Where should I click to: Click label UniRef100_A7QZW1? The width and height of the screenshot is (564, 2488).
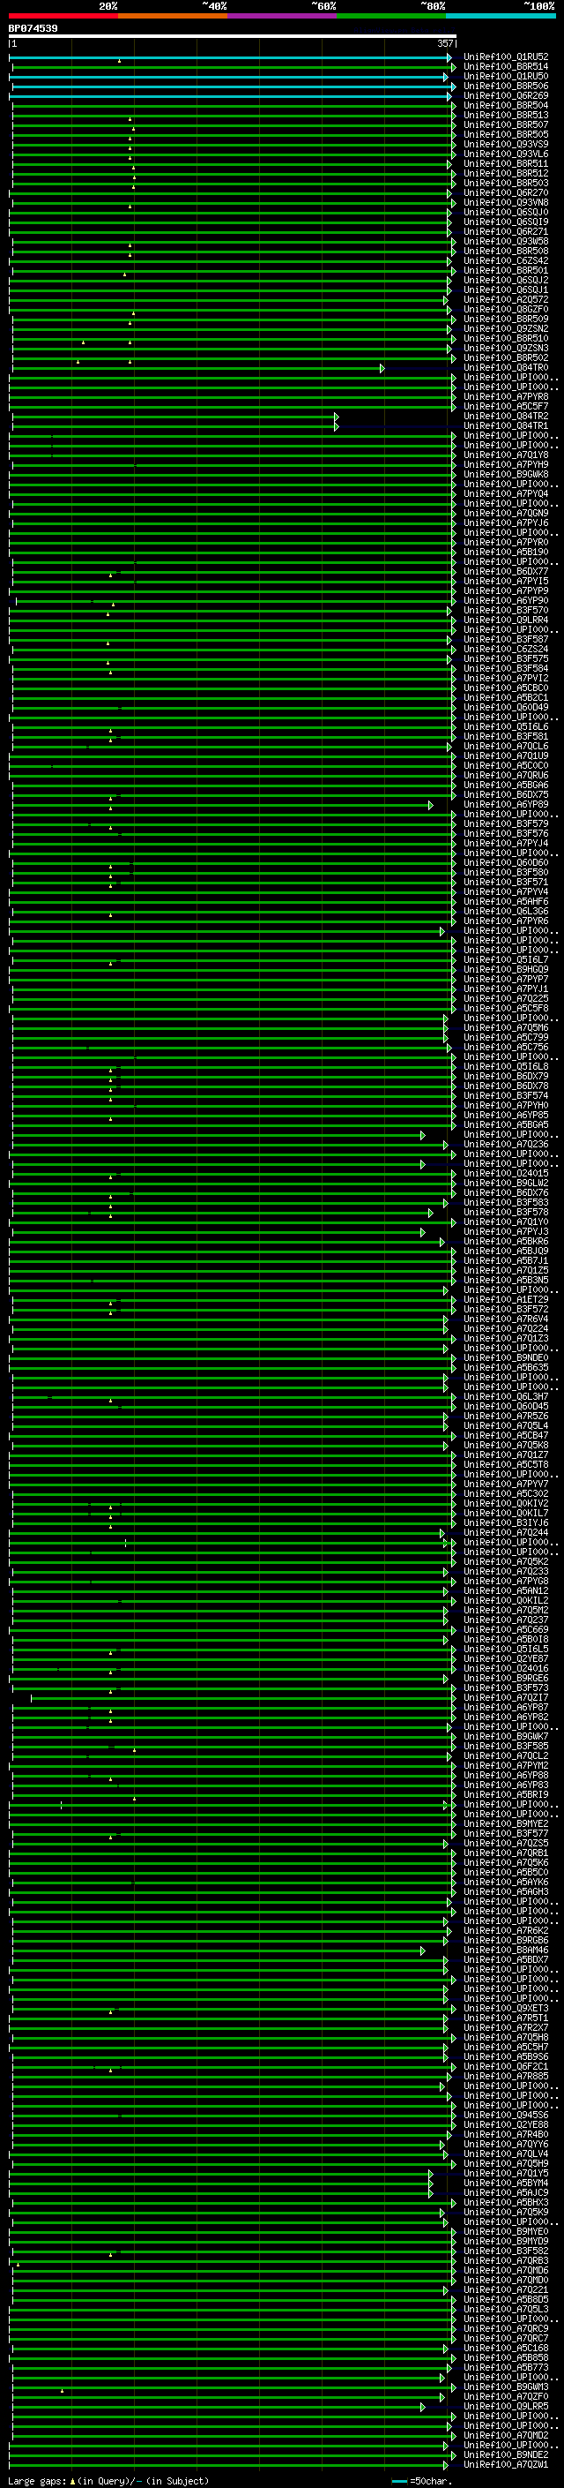[x=506, y=2465]
